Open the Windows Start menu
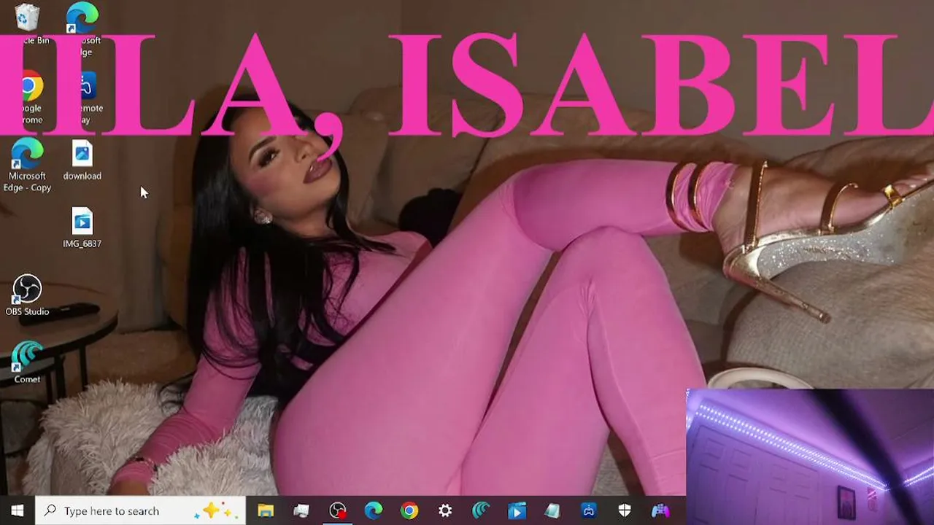934x525 pixels. (18, 510)
